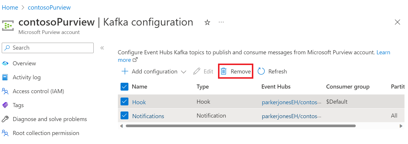Click the Home breadcrumb link

pos(10,8)
